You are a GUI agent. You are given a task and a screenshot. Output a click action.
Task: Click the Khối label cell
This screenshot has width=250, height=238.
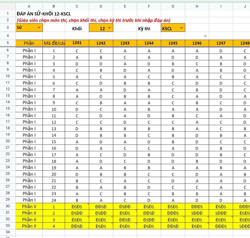[x=77, y=28]
